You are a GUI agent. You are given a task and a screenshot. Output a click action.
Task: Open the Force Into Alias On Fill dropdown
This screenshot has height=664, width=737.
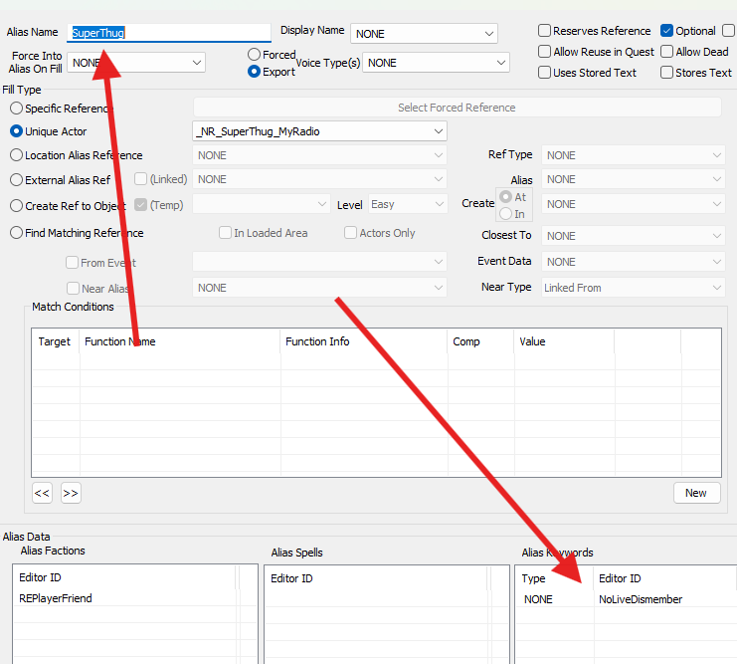click(136, 63)
